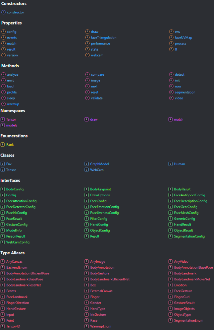Click the N namespace icon beside Tensor
The image size is (214, 330).
click(3, 119)
